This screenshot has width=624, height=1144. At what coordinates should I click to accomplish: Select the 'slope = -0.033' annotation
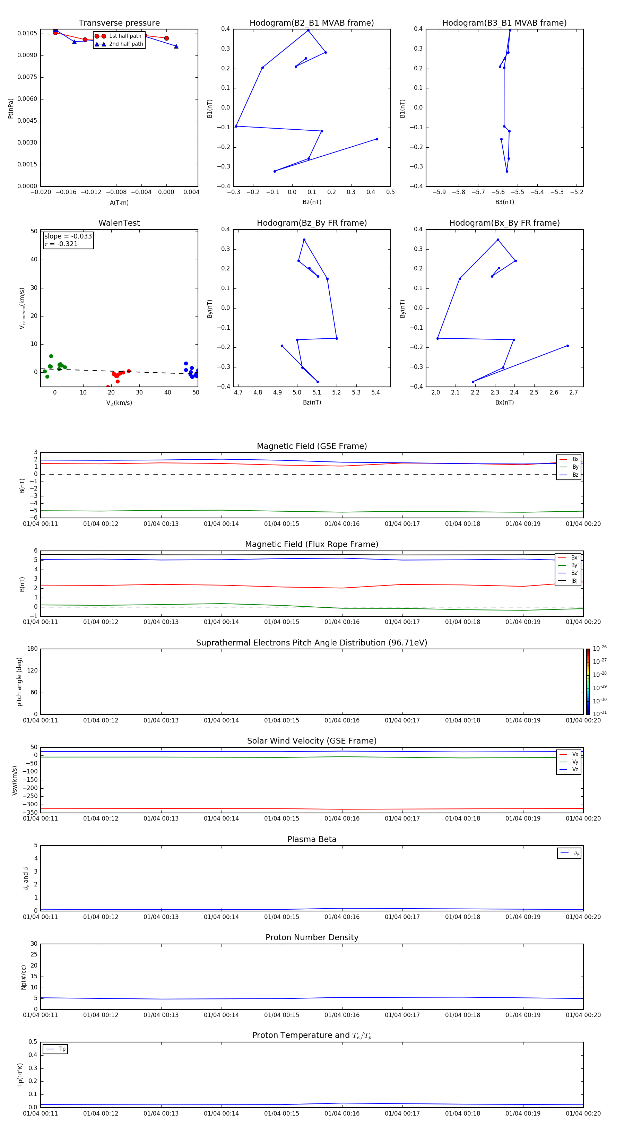click(x=68, y=236)
